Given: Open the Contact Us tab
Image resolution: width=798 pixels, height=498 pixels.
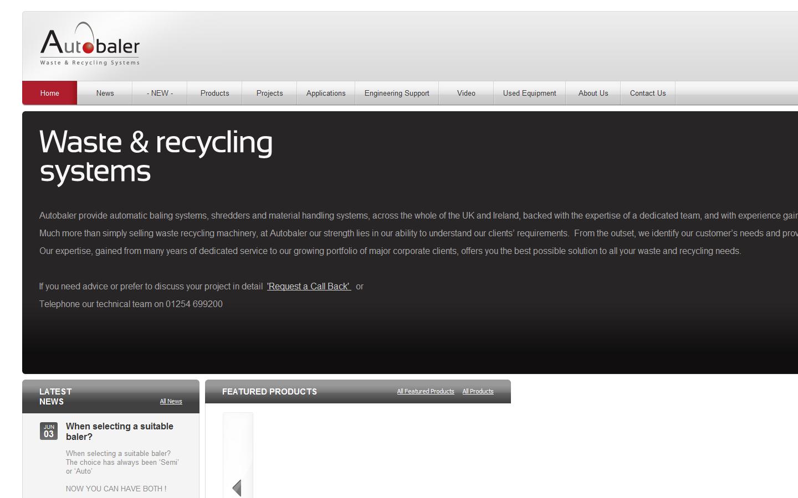Looking at the screenshot, I should point(648,93).
